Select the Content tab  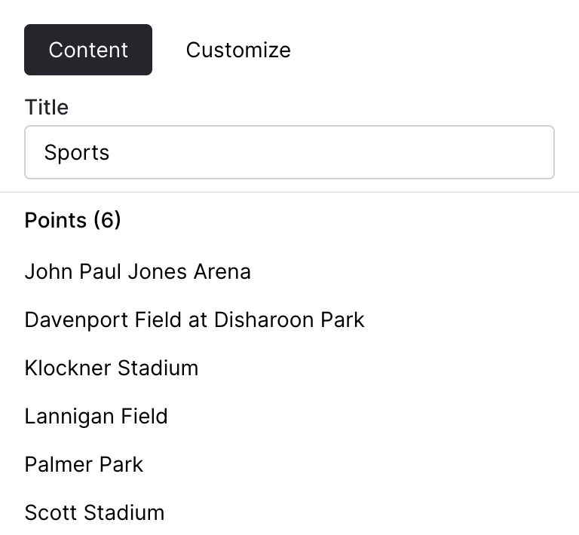click(88, 50)
